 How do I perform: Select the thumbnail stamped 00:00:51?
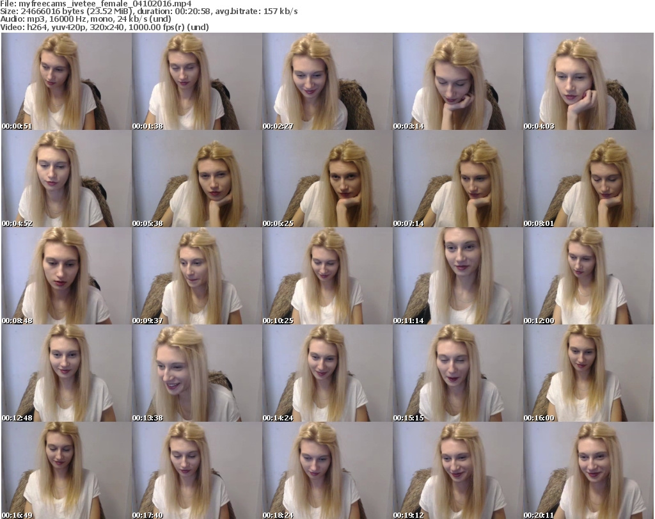coord(67,81)
